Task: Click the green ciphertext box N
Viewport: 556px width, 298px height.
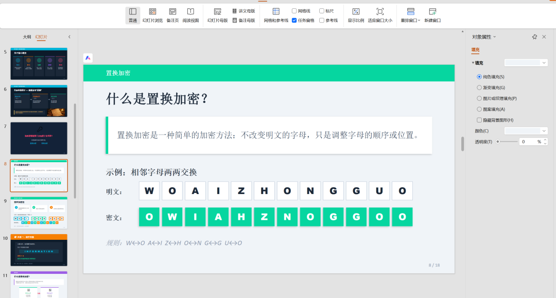Action: pos(287,217)
